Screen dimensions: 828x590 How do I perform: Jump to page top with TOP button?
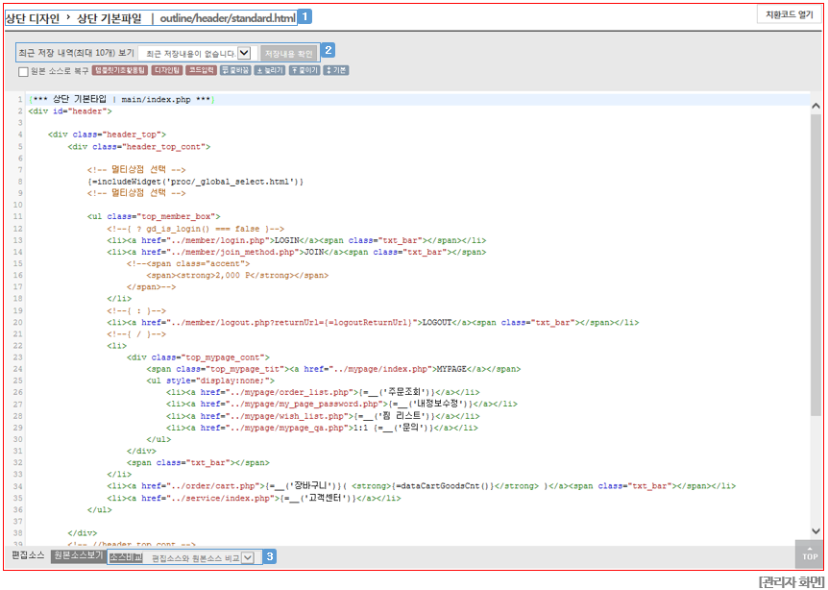tap(810, 554)
